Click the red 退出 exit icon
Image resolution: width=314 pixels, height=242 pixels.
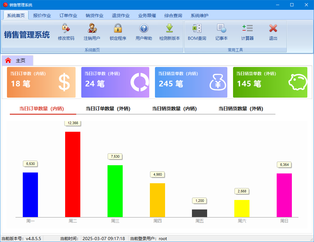(273, 28)
